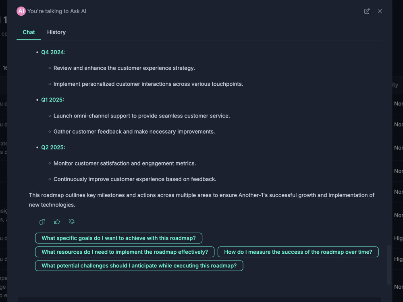Screen dimensions: 403x302
Task: Ask what specific goals to achieve with roadmap
Action: [118, 238]
